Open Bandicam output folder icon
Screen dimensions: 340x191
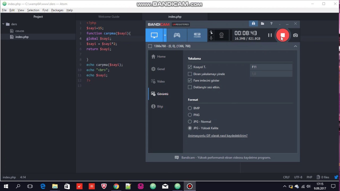point(262,24)
